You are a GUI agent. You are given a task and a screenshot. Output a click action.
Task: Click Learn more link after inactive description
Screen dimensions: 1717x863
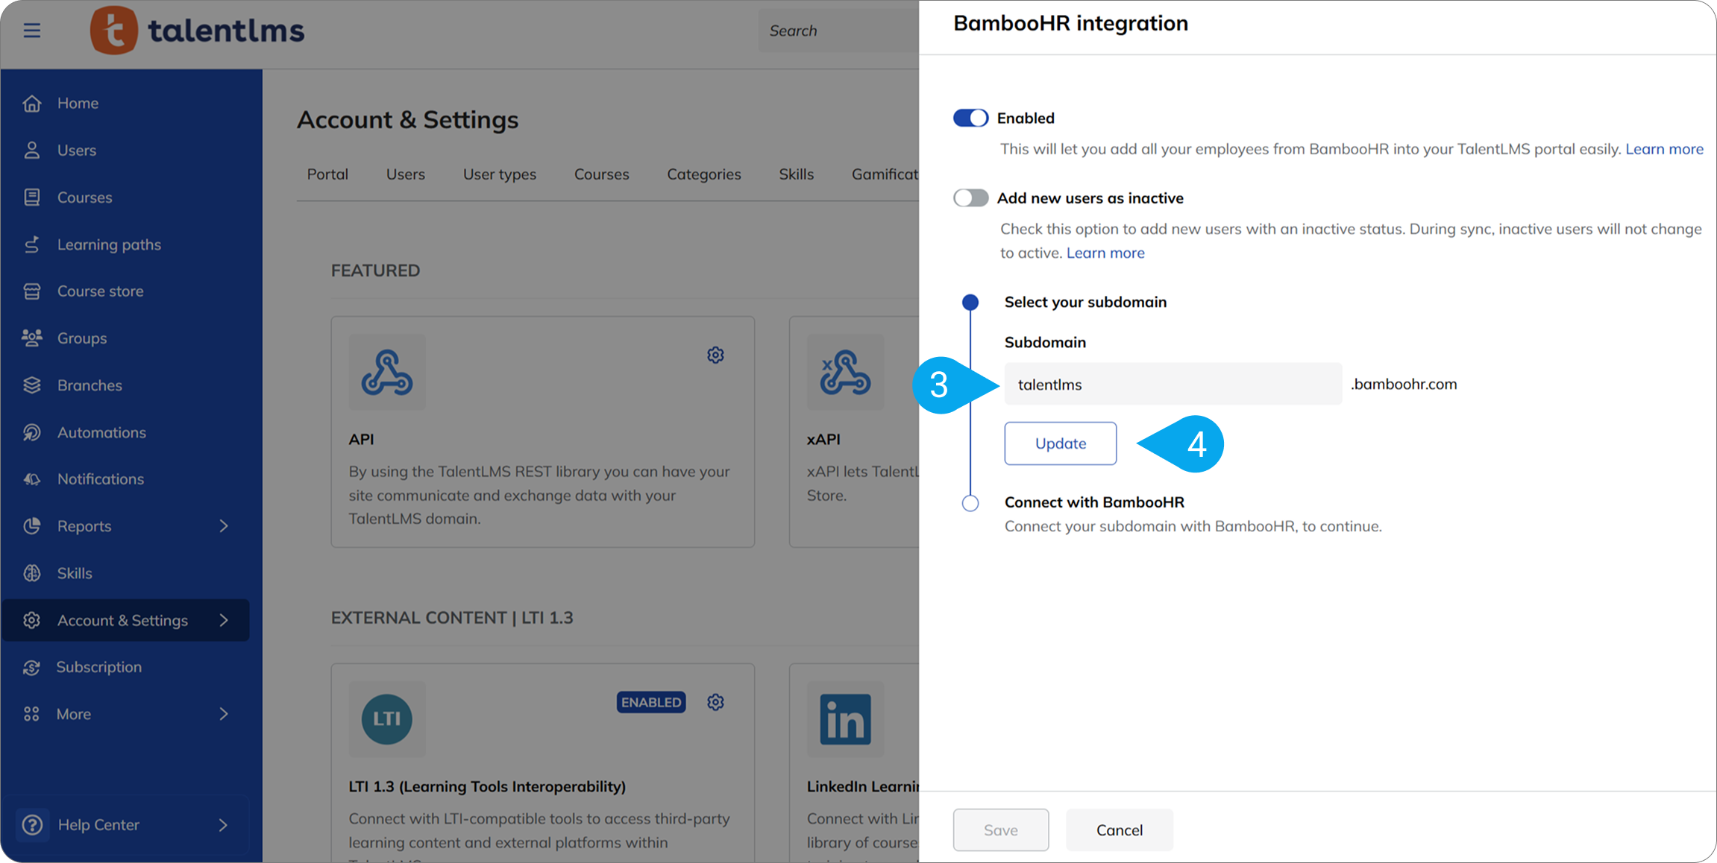tap(1105, 253)
